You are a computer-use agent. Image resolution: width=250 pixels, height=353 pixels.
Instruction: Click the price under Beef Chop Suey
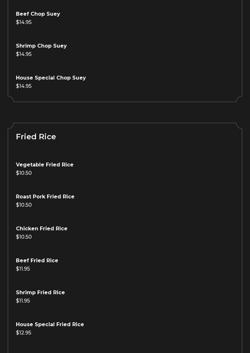point(24,22)
